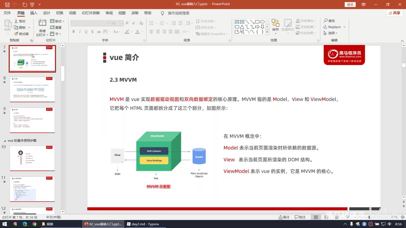Switch to the Slide Show (幻灯片放映) tab

coord(91,13)
